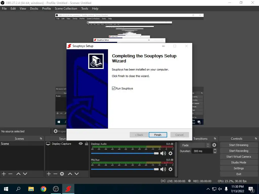Uncheck the Run Souptoys checkbox
Screen dimensions: 259x194
coord(114,88)
